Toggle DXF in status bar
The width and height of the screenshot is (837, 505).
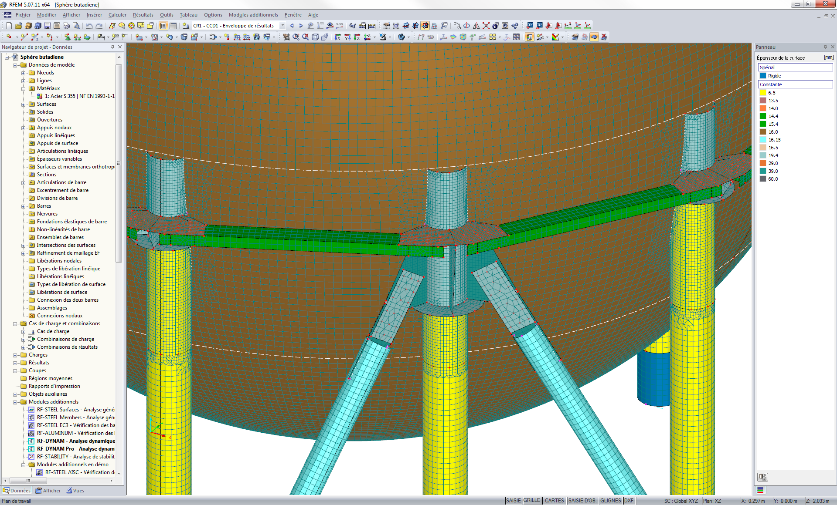coord(629,501)
